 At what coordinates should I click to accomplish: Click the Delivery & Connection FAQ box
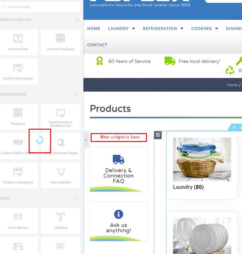pyautogui.click(x=118, y=169)
